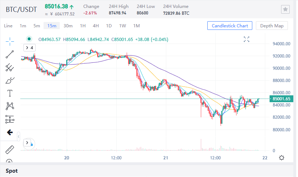Enter fullscreen chart mode
This screenshot has width=298, height=177.
pyautogui.click(x=247, y=39)
